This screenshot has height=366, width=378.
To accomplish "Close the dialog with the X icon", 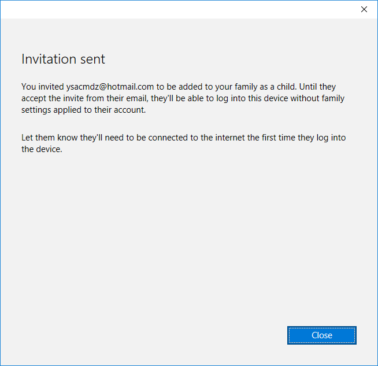I will [x=364, y=9].
